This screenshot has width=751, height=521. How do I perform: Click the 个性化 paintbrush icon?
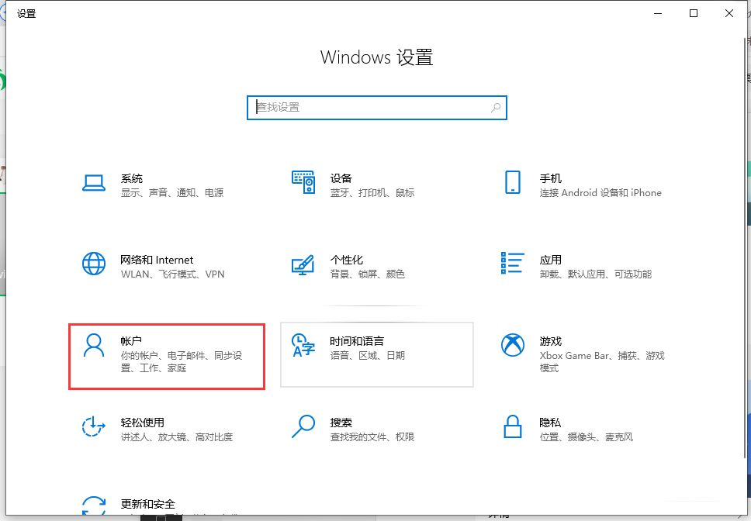click(303, 264)
